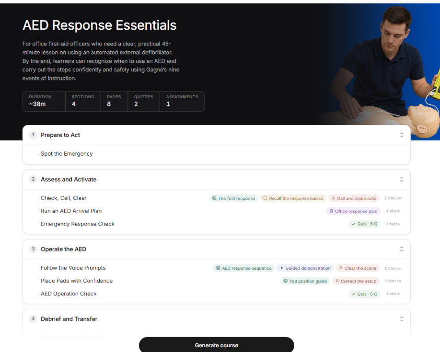440x352 pixels.
Task: Select the Prepare to Act section title
Action: pos(60,135)
